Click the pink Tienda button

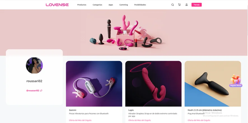coord(196,5)
